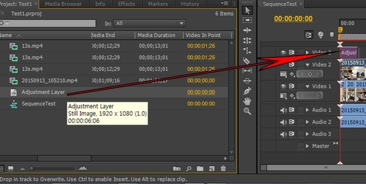
Task: Switch Project panel to Icon View
Action: coord(11,168)
